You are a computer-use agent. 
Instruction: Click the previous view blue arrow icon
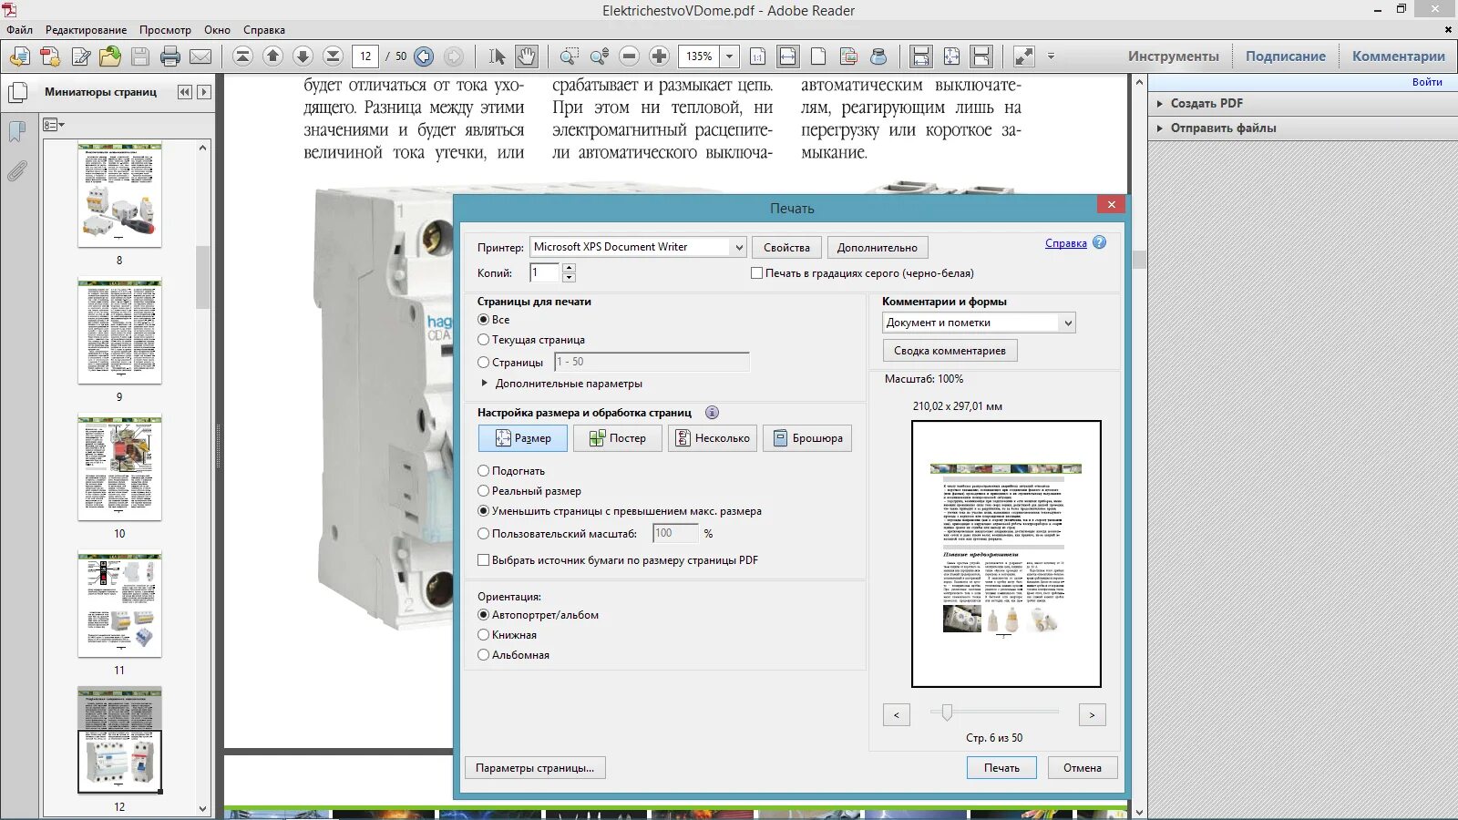424,56
